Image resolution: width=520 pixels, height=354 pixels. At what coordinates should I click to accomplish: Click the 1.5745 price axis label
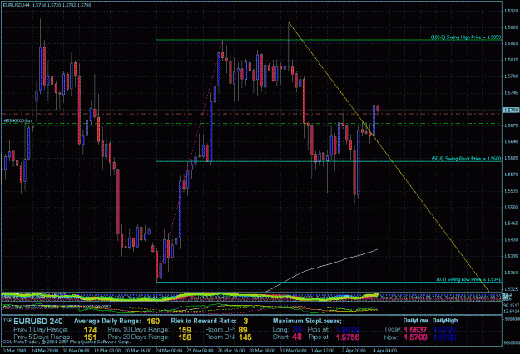pos(511,93)
